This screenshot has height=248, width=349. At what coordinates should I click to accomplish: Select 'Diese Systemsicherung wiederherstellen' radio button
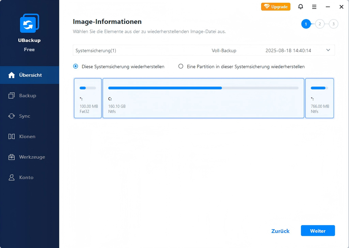(x=76, y=67)
